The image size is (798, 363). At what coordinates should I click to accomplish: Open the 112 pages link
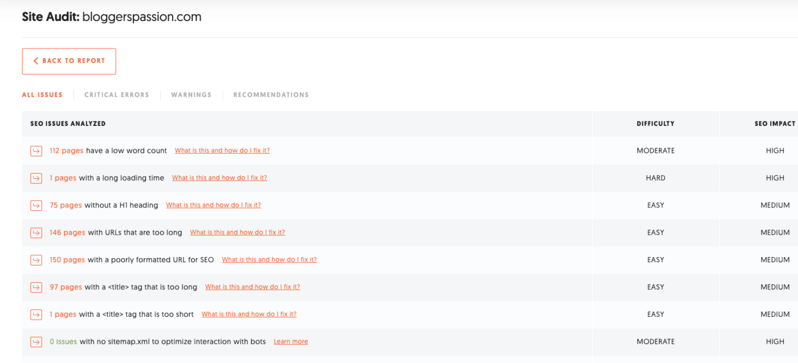67,150
